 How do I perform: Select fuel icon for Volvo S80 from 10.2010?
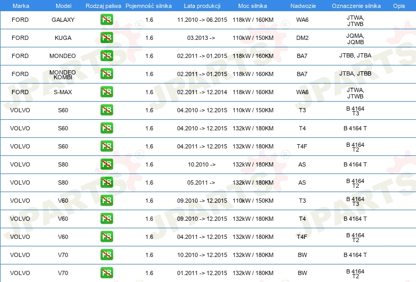coord(106,164)
